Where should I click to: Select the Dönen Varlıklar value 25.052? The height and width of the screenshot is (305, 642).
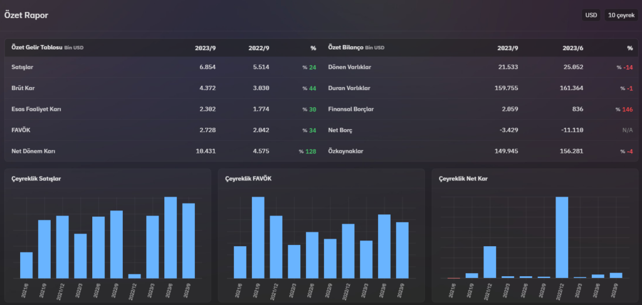[574, 67]
